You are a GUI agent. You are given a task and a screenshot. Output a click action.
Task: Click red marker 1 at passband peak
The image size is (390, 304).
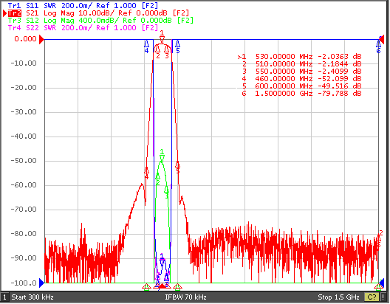(x=162, y=37)
